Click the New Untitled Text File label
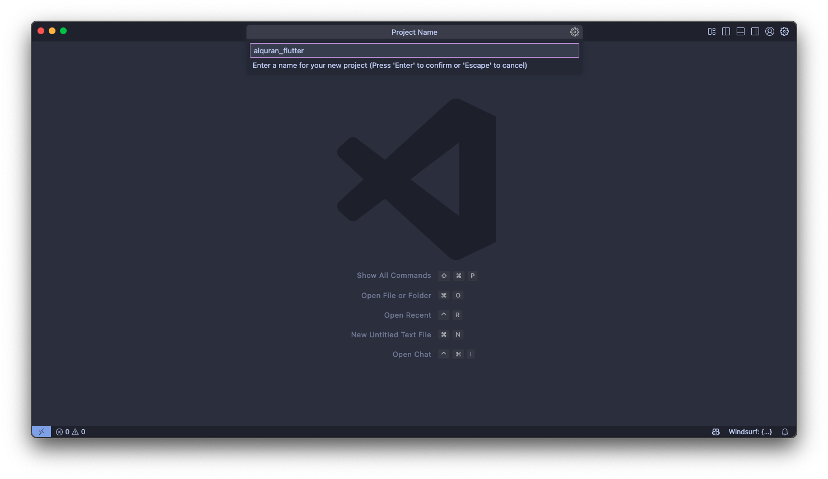The width and height of the screenshot is (828, 479). pyautogui.click(x=391, y=334)
